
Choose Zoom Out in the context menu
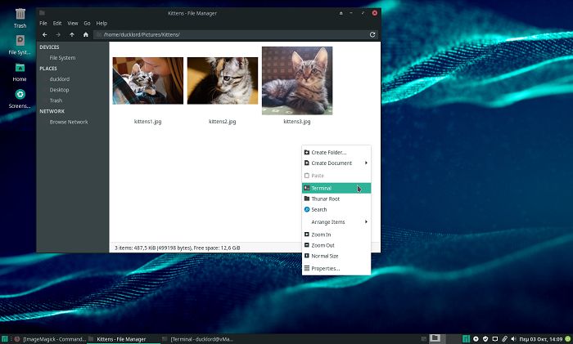pos(323,245)
